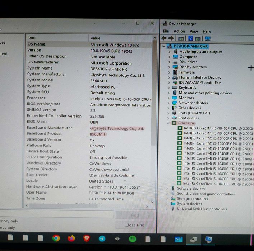Open Telegram from the taskbar

[102, 238]
